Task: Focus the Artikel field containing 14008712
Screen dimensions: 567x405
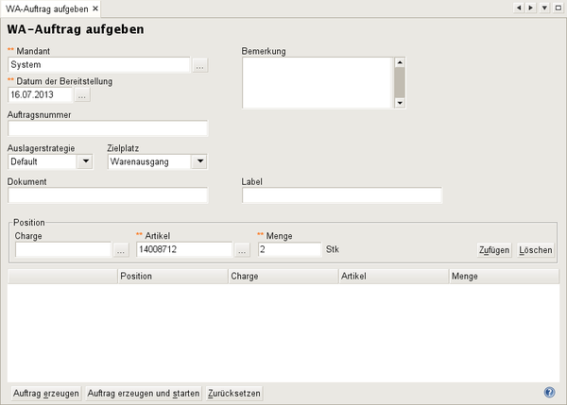Action: click(x=184, y=249)
